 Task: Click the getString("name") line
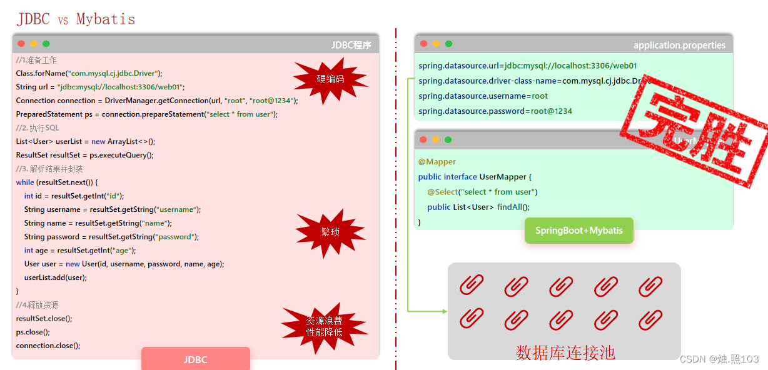tap(98, 223)
